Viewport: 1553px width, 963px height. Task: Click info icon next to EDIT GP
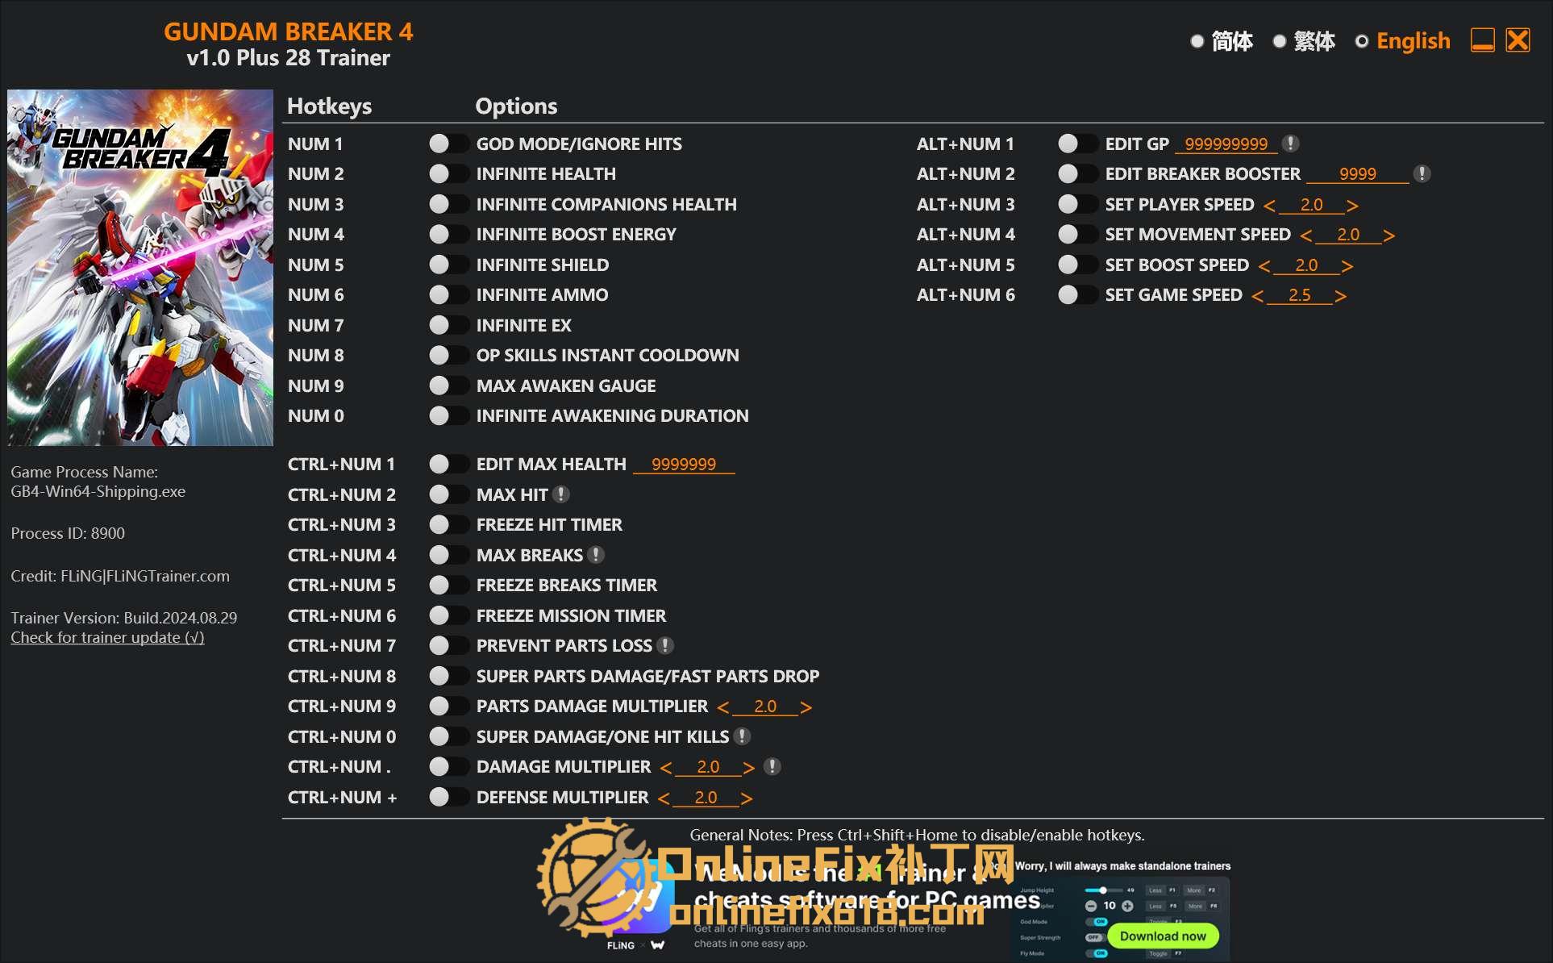pos(1290,144)
